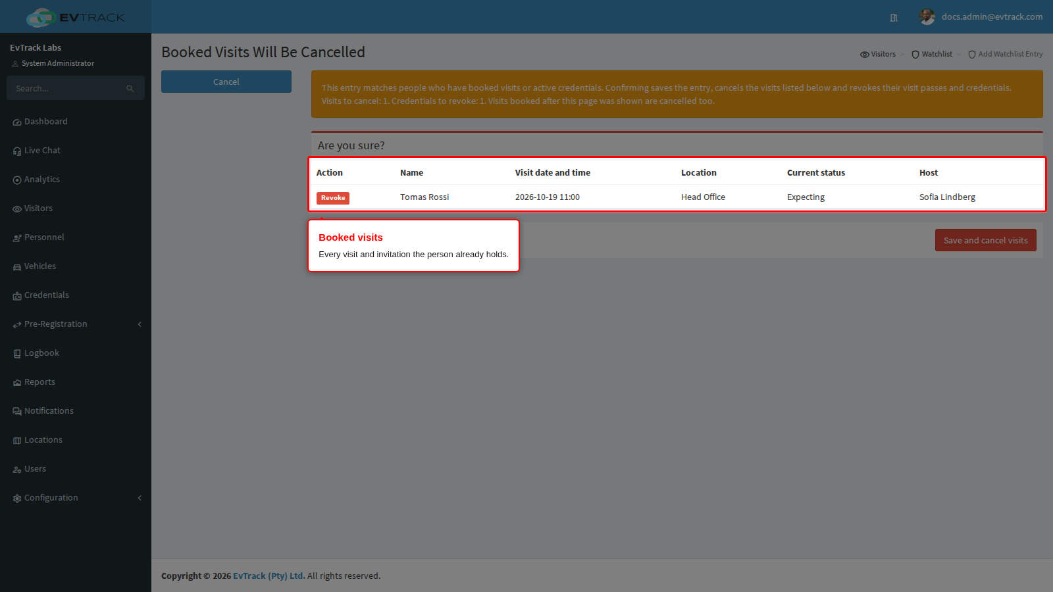Click the Dashboard gauge icon

coord(17,122)
